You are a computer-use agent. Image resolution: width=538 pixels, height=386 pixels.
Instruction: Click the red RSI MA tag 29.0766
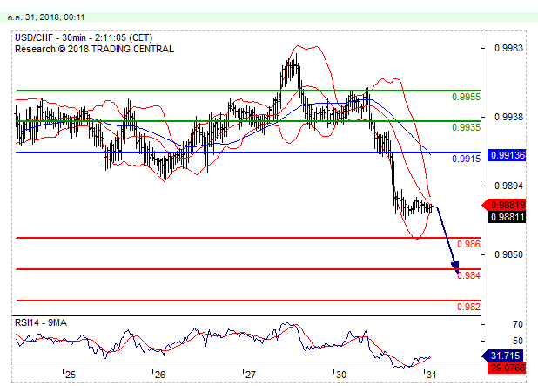[x=507, y=368]
